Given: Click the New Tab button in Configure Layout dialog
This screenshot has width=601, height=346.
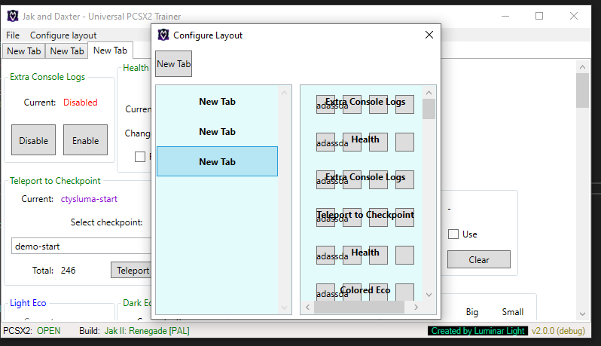Looking at the screenshot, I should pyautogui.click(x=174, y=63).
